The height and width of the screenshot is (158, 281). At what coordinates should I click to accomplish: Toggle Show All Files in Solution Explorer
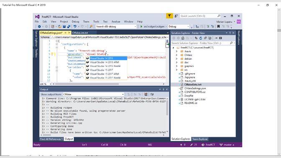click(x=209, y=38)
